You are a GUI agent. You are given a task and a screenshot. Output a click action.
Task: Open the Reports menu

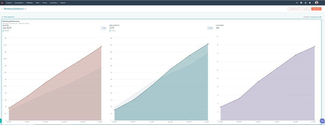tap(63, 3)
